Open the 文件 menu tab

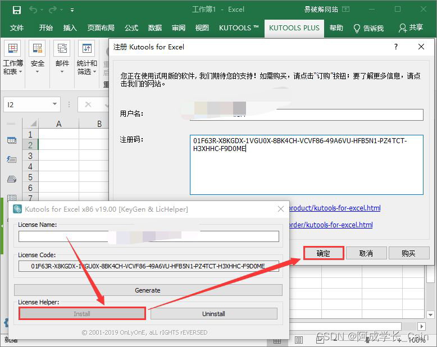17,28
